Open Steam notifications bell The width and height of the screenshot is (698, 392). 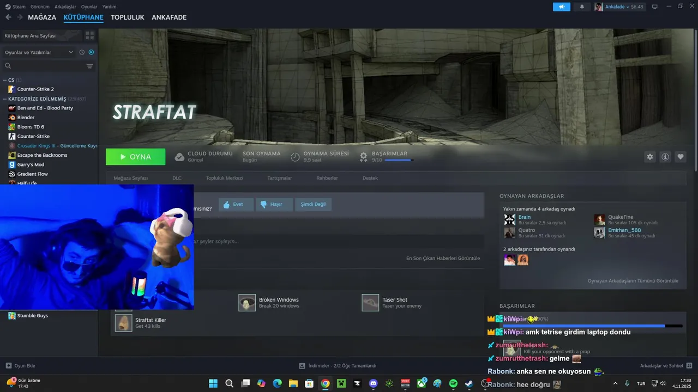click(x=582, y=7)
